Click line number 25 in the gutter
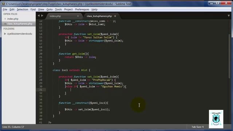Viewport: 233px width, 131px height. click(x=41, y=70)
